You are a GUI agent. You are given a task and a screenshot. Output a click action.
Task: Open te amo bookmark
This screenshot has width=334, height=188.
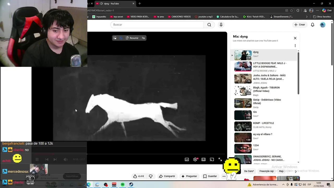click(x=159, y=17)
